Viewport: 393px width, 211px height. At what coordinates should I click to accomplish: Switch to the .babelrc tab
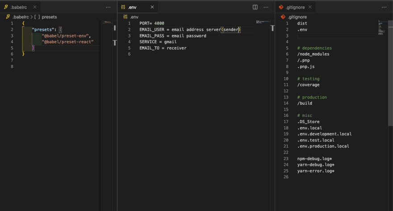tap(19, 7)
